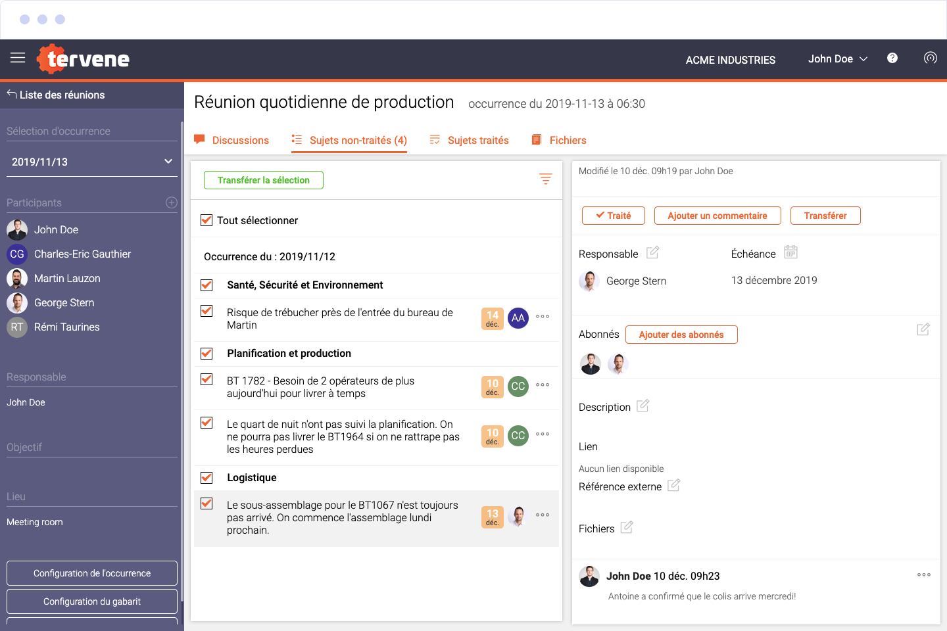Click the CG avatar of Charles-Eric Gauthier

point(17,254)
